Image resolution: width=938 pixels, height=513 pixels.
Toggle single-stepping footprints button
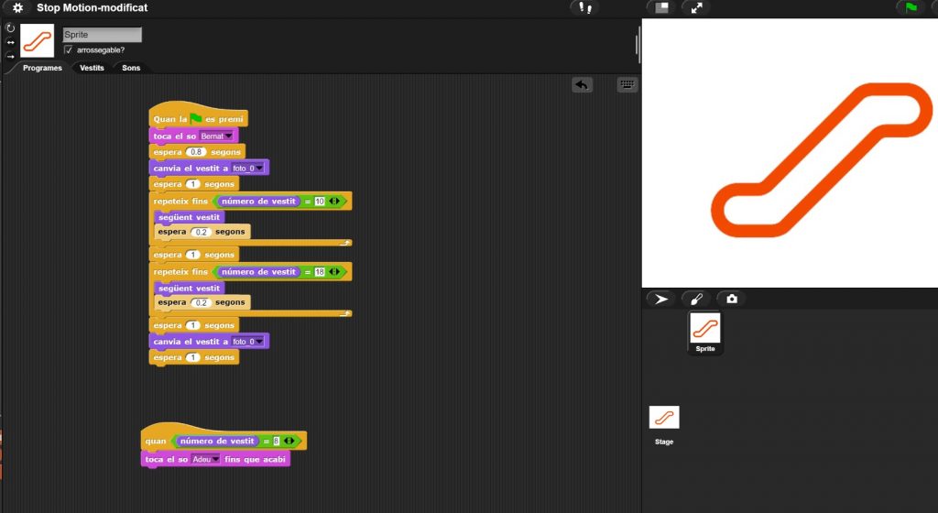584,7
